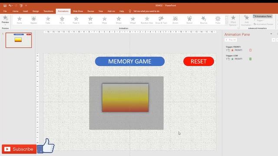Click the Save icon in quick access toolbar
The width and height of the screenshot is (278, 156).
(x=5, y=6)
